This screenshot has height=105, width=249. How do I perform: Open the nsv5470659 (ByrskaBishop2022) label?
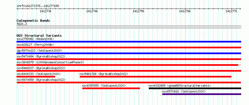pyautogui.click(x=41, y=80)
